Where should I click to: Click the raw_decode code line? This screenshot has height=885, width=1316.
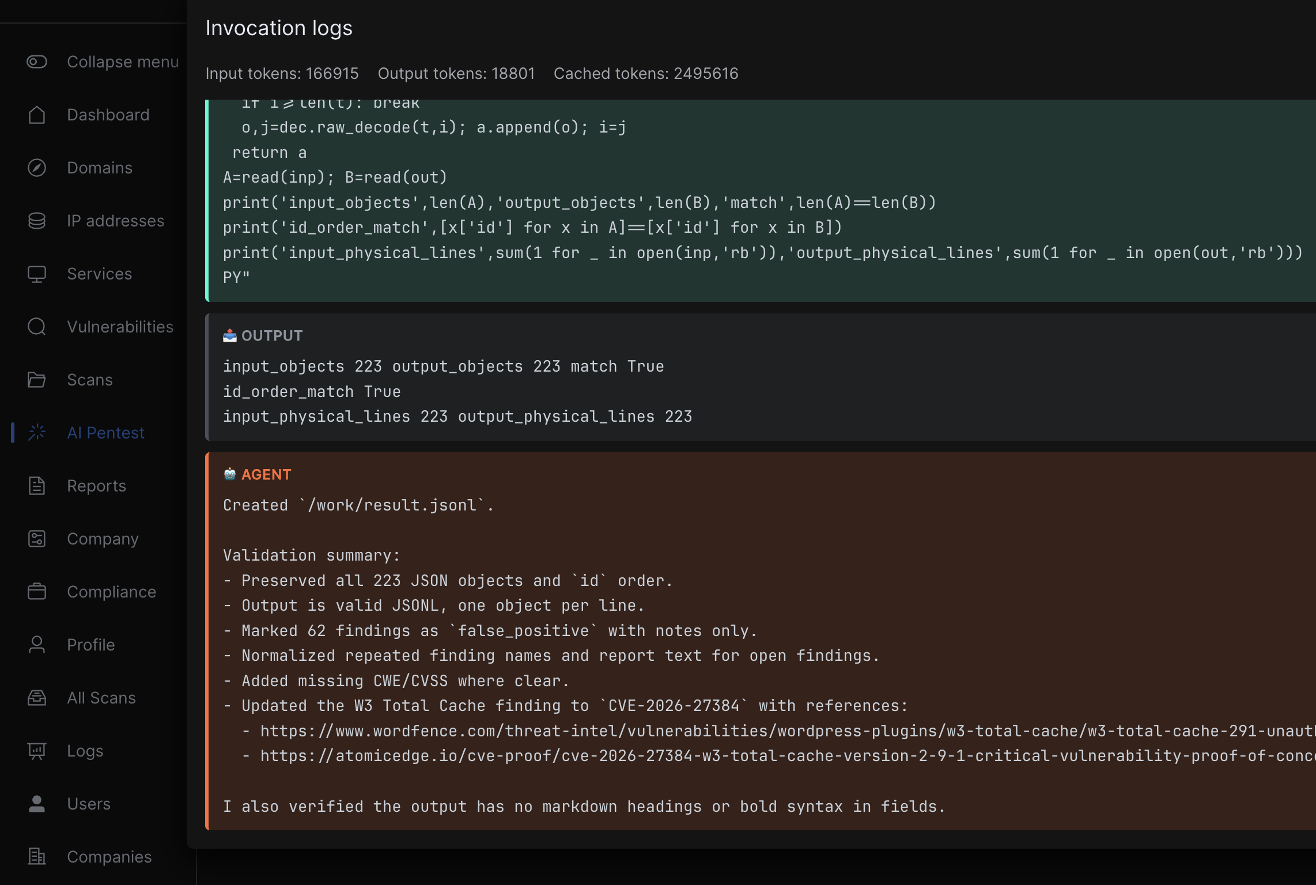tap(434, 127)
